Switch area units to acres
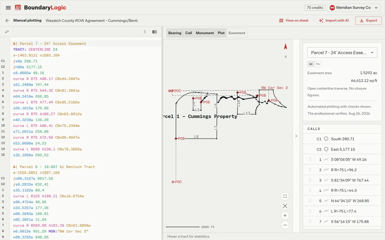Image resolution: width=385 pixels, height=240 pixels. tap(311, 64)
